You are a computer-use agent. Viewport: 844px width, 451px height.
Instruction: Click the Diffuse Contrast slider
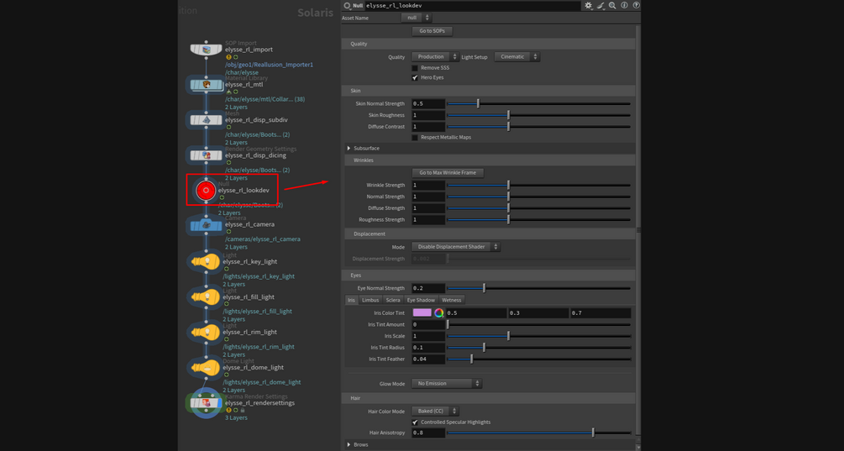point(539,127)
